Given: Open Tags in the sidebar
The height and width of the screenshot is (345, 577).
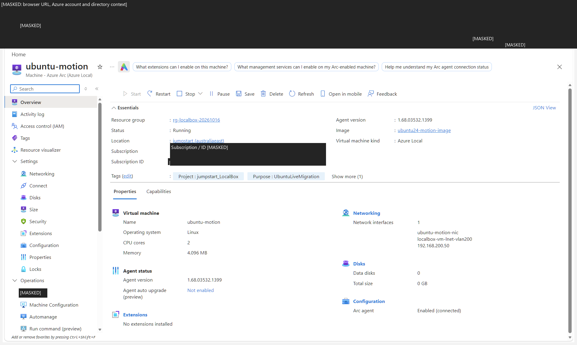Looking at the screenshot, I should click(25, 138).
